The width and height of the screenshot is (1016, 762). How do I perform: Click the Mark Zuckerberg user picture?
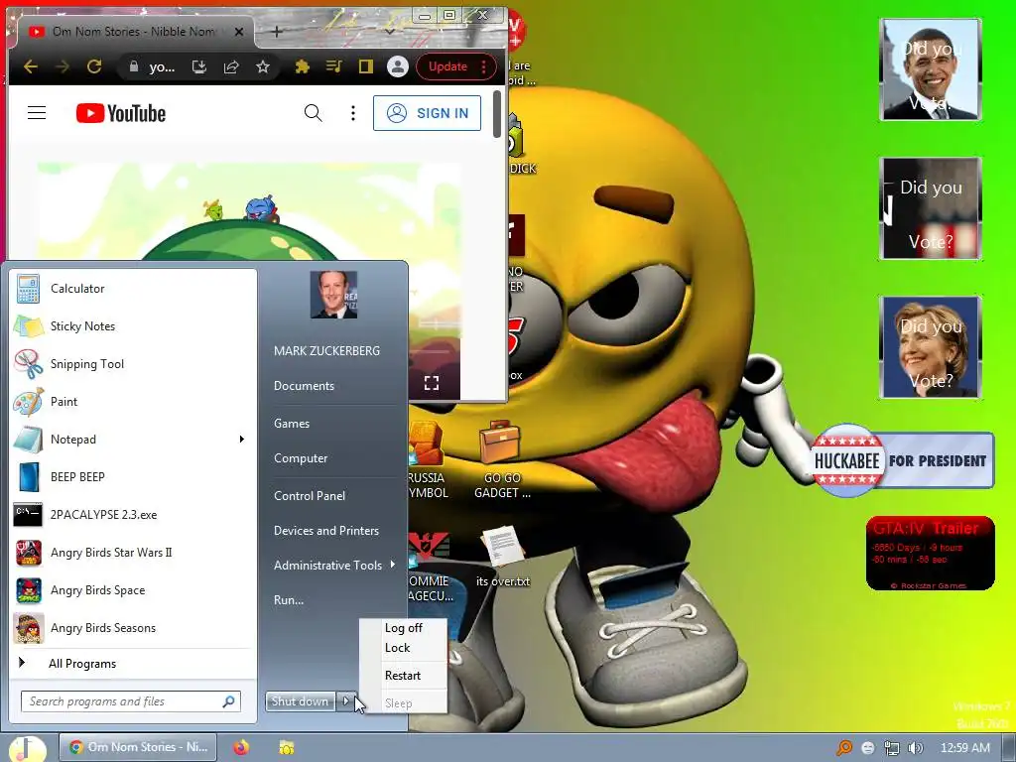[x=333, y=295]
